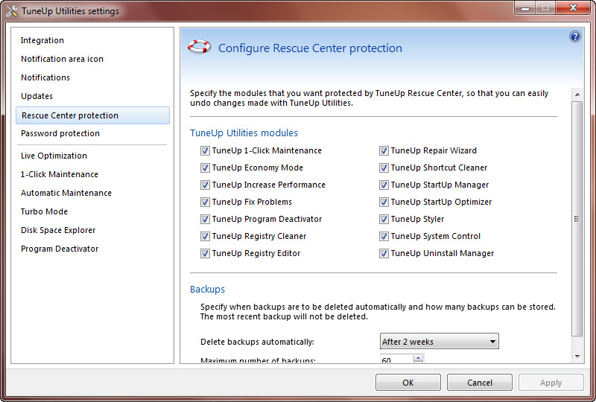Screen dimensions: 596x402
Task: Select Integration in the settings sidebar
Action: click(42, 40)
